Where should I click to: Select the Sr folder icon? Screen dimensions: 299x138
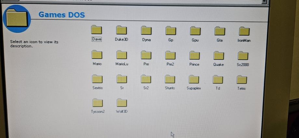point(122,79)
